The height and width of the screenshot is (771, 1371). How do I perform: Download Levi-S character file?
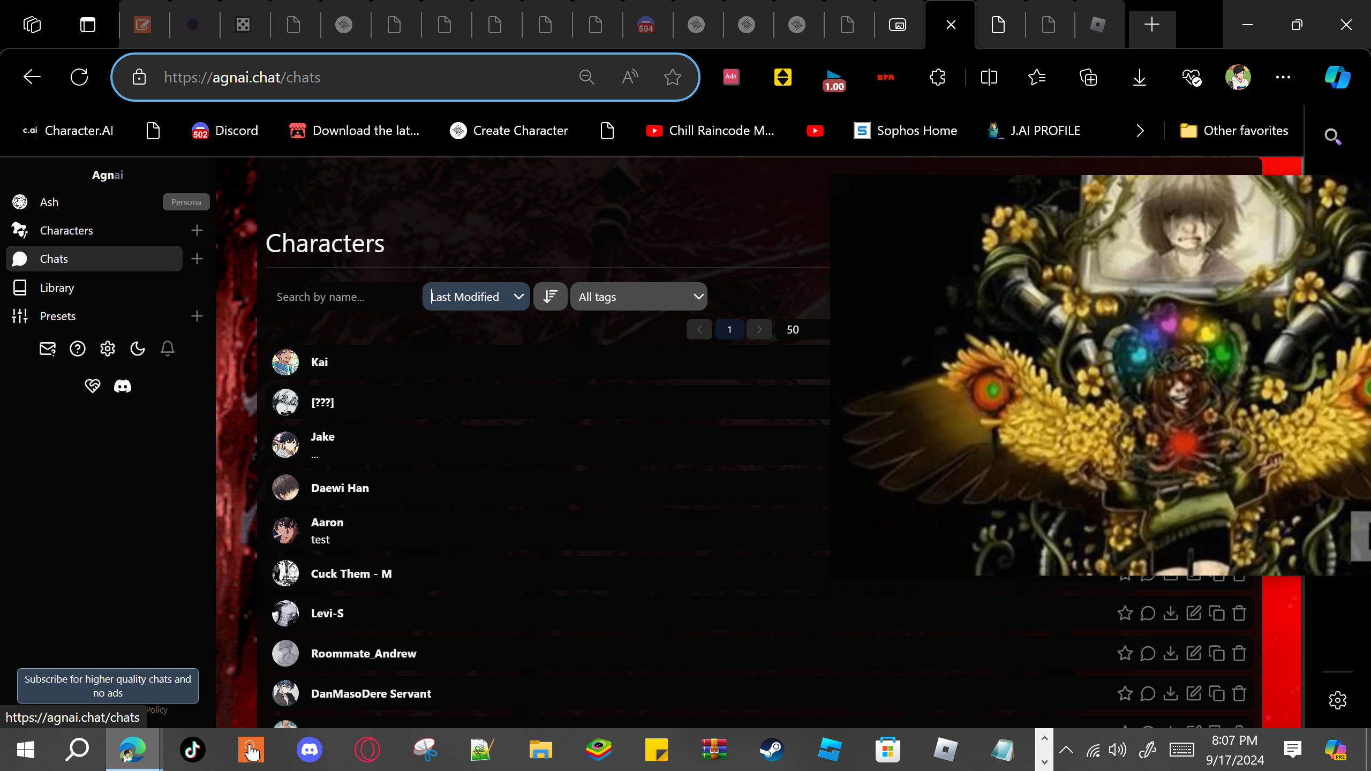point(1171,614)
